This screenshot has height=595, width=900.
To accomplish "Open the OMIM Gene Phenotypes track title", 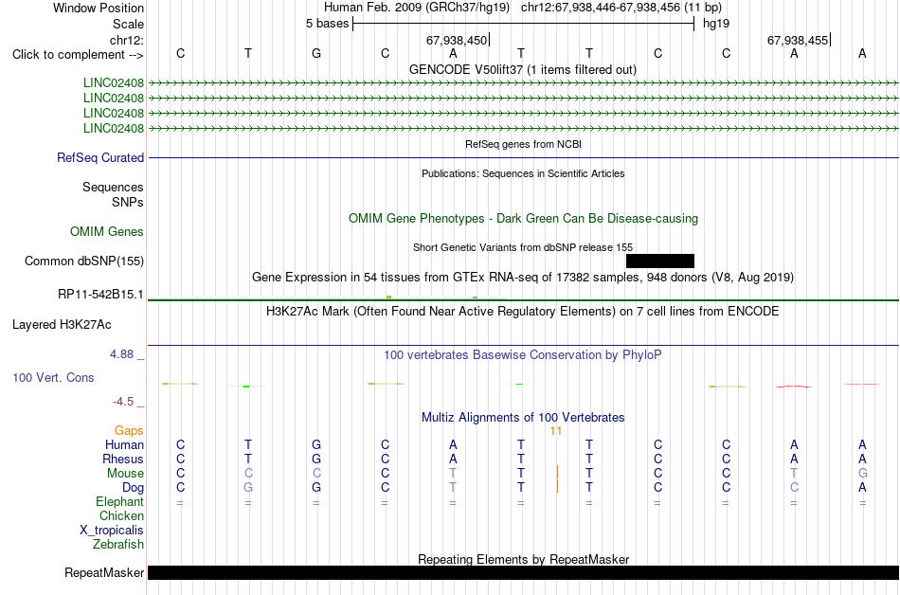I will point(524,219).
